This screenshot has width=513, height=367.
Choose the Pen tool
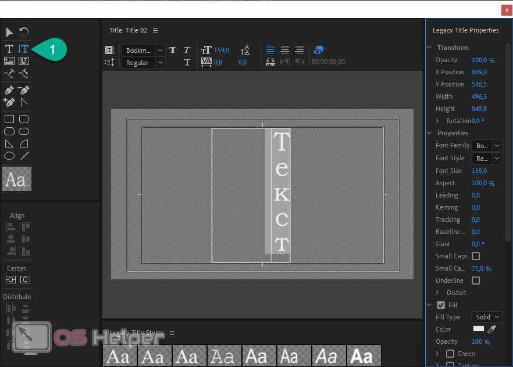coord(9,90)
